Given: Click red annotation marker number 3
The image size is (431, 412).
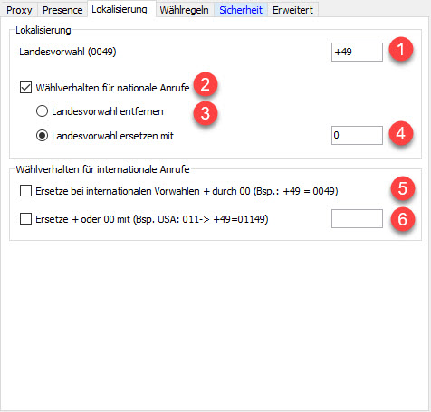Looking at the screenshot, I should [x=206, y=113].
